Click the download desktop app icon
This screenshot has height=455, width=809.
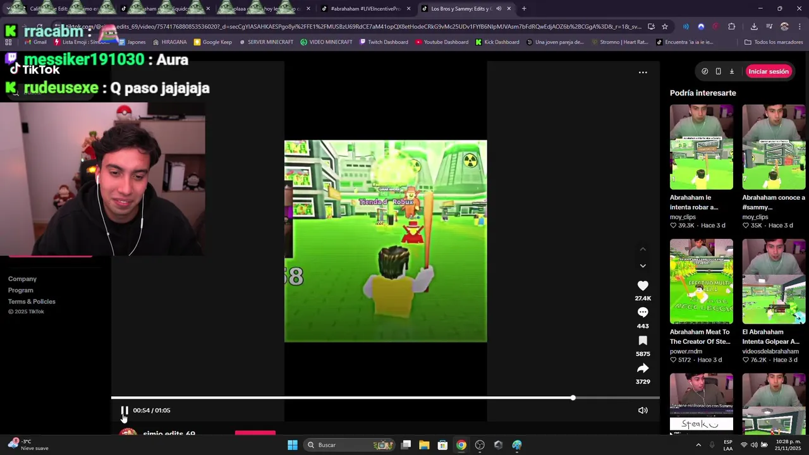point(732,71)
